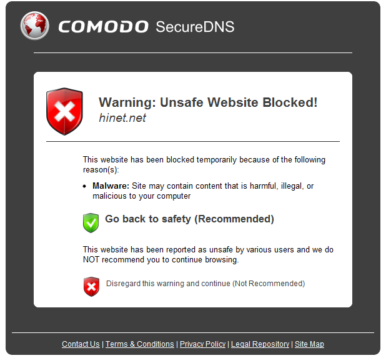Click the large red shield warning icon

point(64,111)
